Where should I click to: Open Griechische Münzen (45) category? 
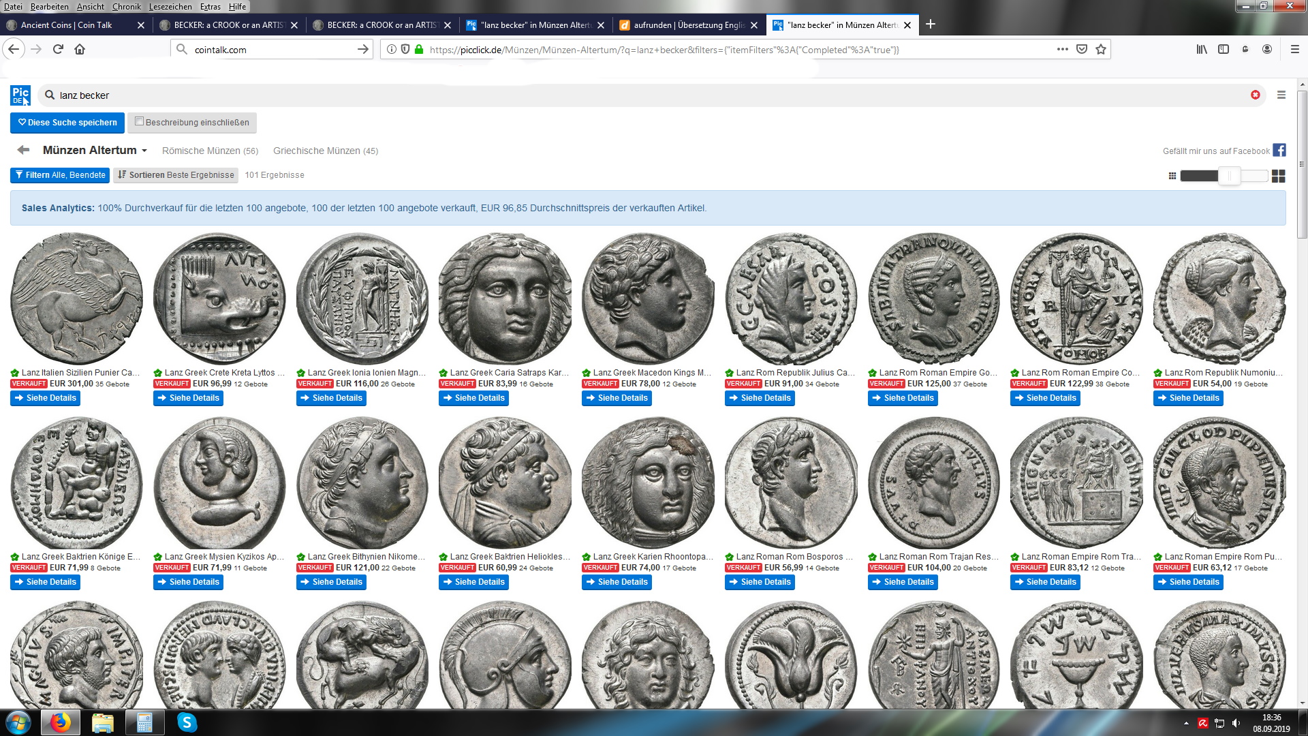click(326, 151)
